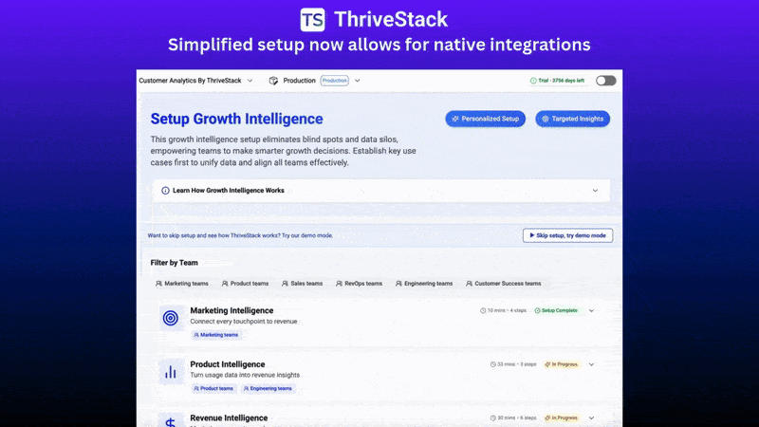Click "Turn usage data into revenue insights" text

(x=245, y=375)
